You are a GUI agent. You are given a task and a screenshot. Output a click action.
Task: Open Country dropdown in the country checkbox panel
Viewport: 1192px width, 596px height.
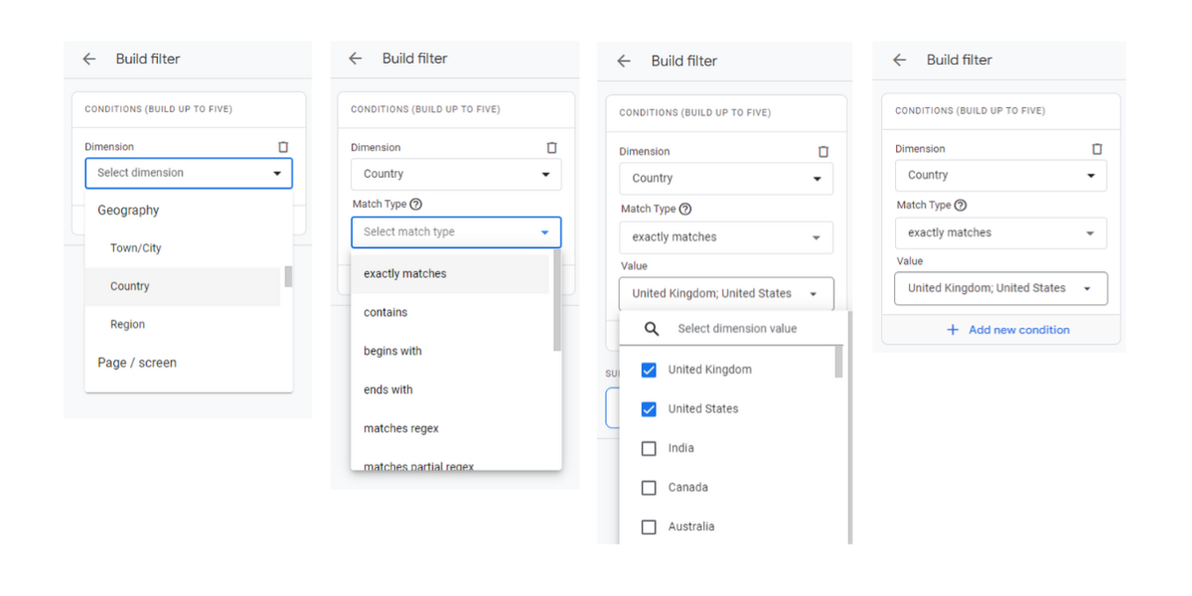pos(726,179)
